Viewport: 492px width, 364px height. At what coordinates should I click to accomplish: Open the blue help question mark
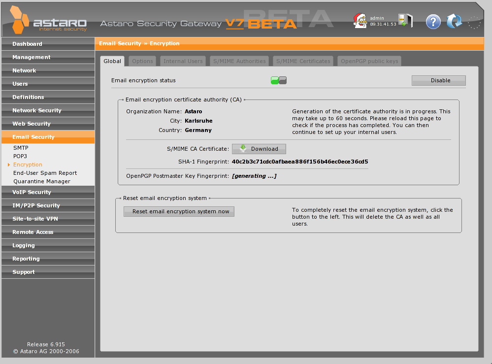click(433, 22)
